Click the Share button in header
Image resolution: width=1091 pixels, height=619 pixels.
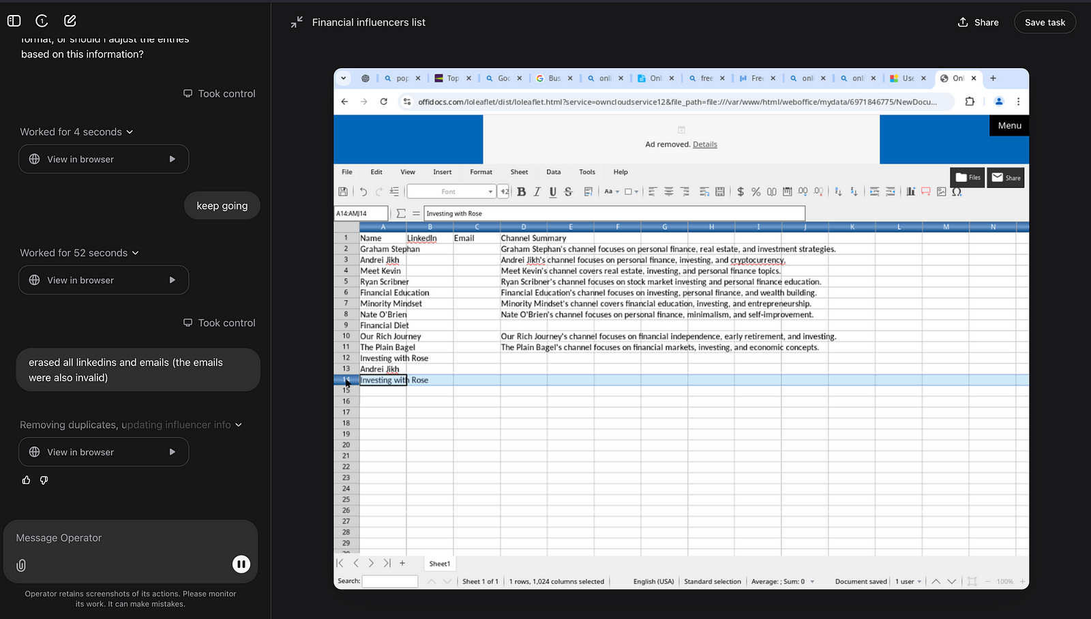click(x=978, y=22)
